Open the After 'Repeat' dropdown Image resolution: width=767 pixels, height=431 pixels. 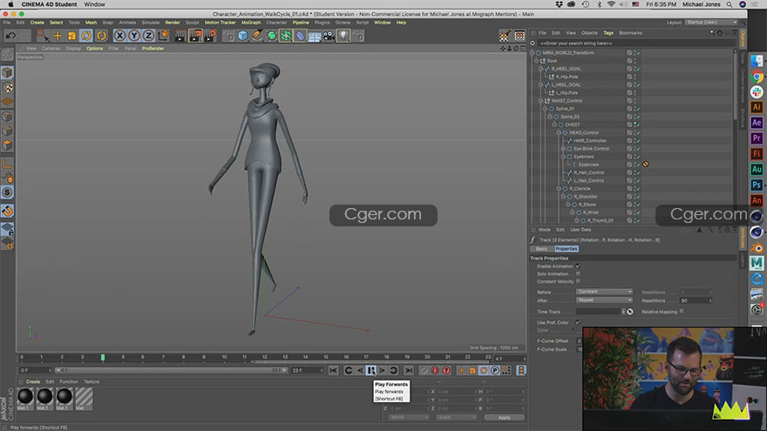coord(604,300)
